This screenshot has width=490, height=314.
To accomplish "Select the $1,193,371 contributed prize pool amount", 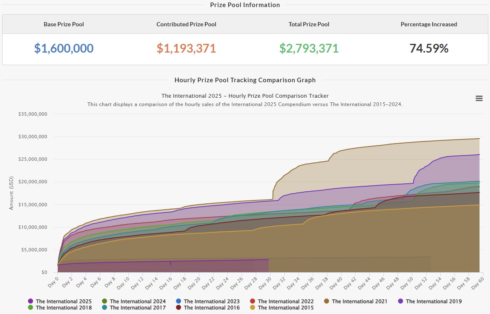I will coord(186,48).
